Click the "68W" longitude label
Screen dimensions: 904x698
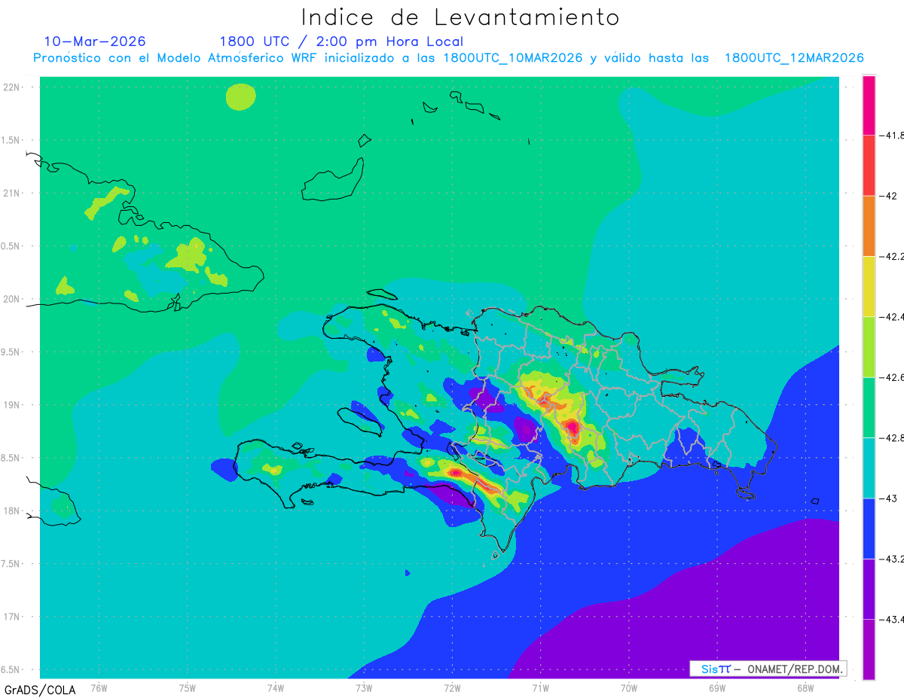click(805, 687)
